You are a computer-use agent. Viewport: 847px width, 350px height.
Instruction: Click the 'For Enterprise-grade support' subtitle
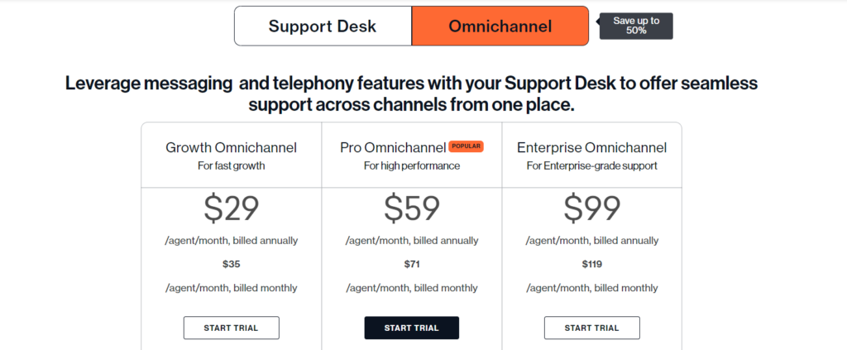pyautogui.click(x=591, y=165)
